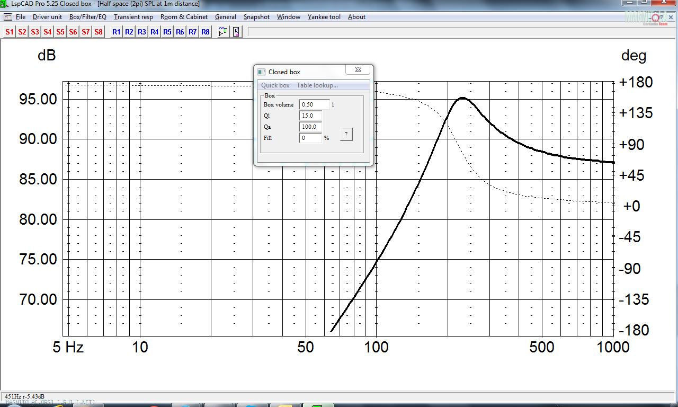Click recall button R3
This screenshot has height=407, width=678.
click(142, 32)
